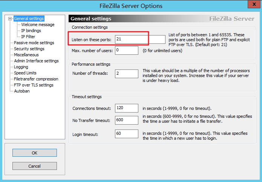The width and height of the screenshot is (262, 182).
Task: Select IP Filter in the tree
Action: click(x=28, y=37)
